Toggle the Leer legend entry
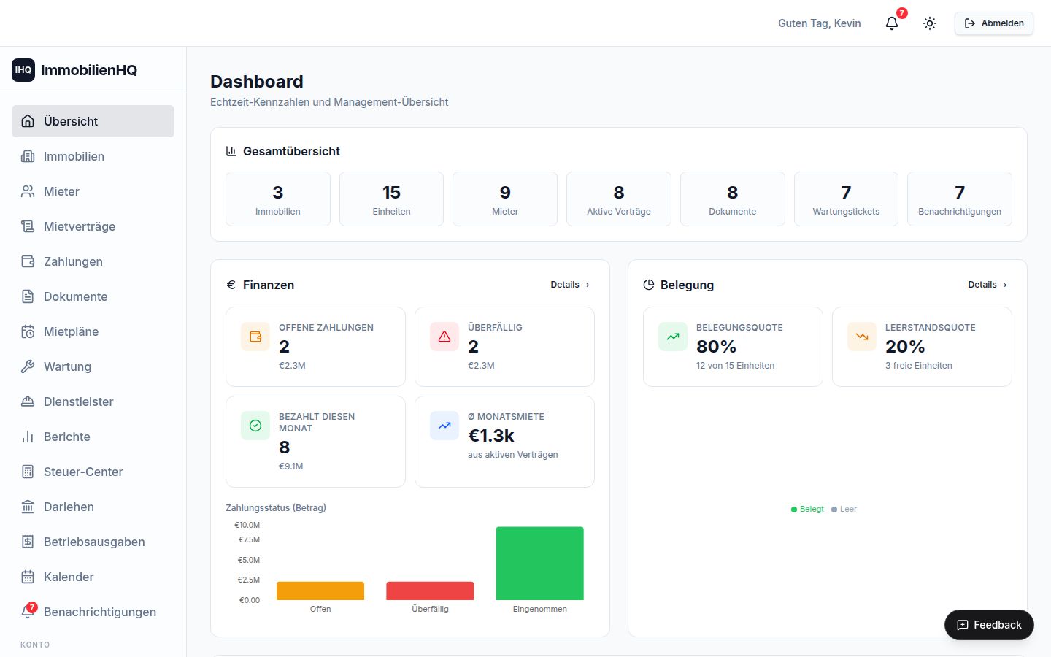This screenshot has height=657, width=1051. tap(844, 510)
